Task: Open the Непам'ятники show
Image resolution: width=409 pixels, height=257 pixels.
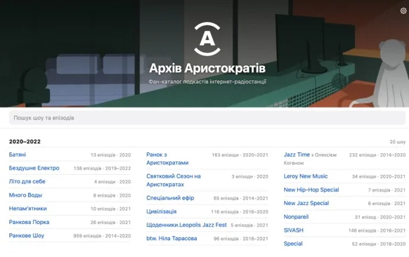Action: tap(28, 209)
